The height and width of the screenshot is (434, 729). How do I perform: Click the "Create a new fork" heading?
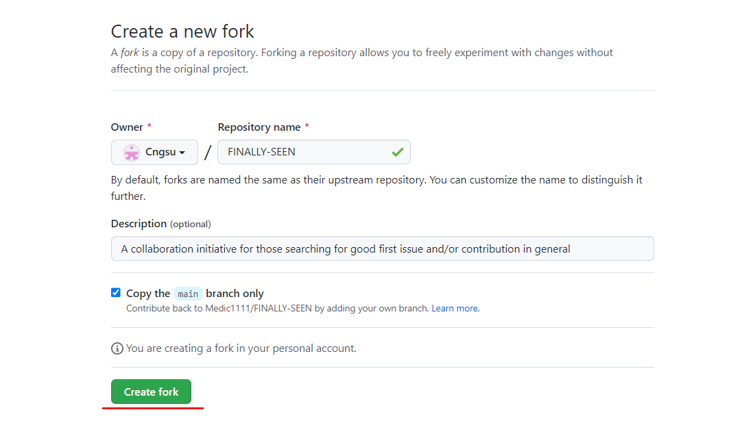point(182,31)
